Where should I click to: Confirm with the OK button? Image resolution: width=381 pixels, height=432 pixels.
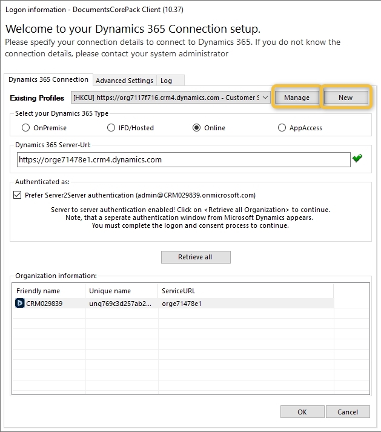(x=302, y=412)
